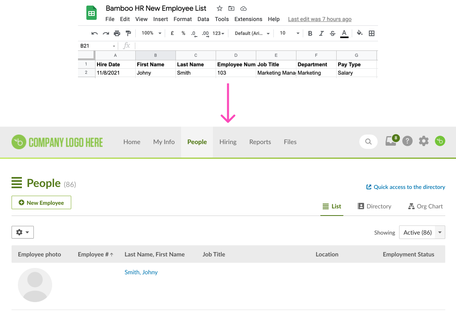Click the New Employee button

pyautogui.click(x=41, y=202)
